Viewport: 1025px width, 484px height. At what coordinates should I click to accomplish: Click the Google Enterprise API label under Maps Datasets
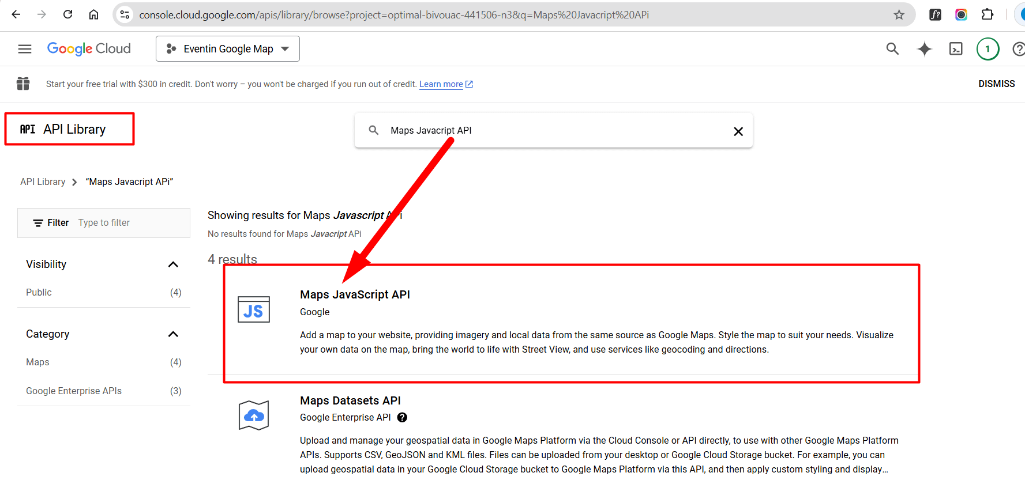point(346,418)
